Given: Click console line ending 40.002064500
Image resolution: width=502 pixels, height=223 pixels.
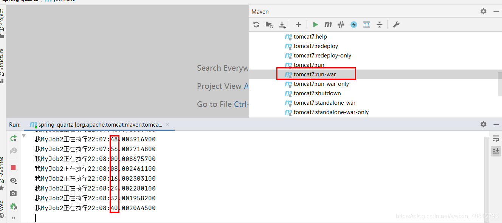Looking at the screenshot, I should pos(95,208).
